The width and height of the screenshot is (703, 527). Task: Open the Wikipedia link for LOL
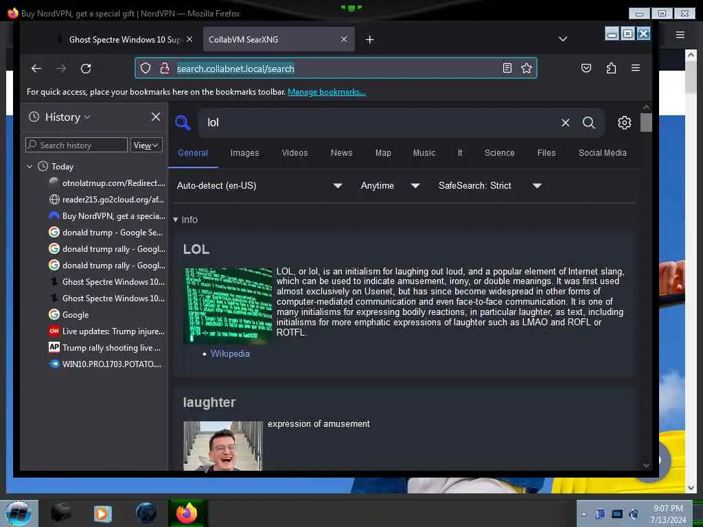click(230, 353)
